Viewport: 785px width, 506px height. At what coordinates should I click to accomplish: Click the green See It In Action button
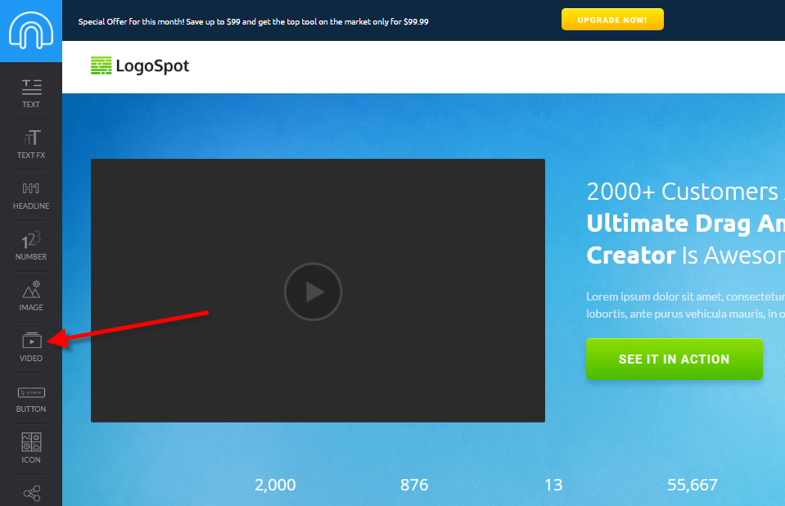[x=674, y=359]
